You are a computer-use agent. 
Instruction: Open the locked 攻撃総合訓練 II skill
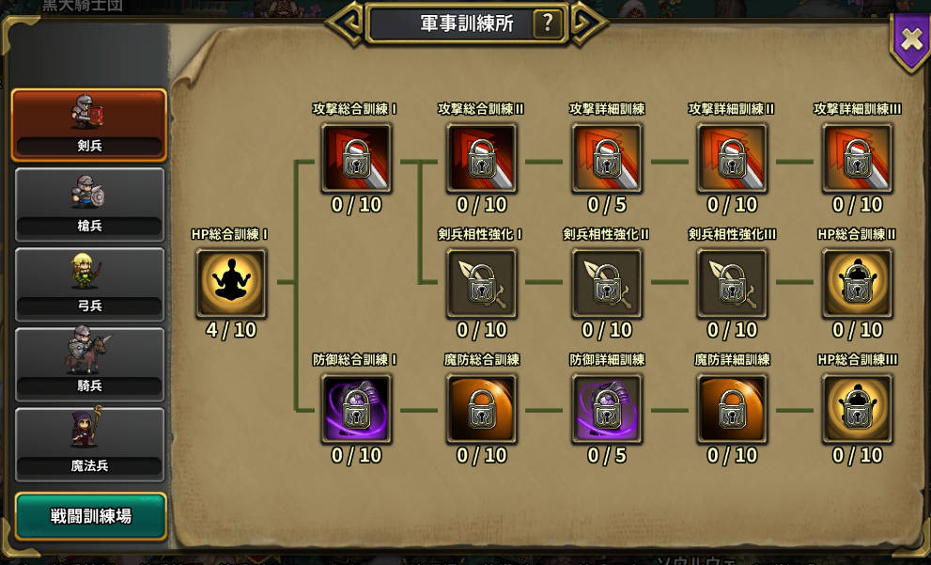point(482,158)
